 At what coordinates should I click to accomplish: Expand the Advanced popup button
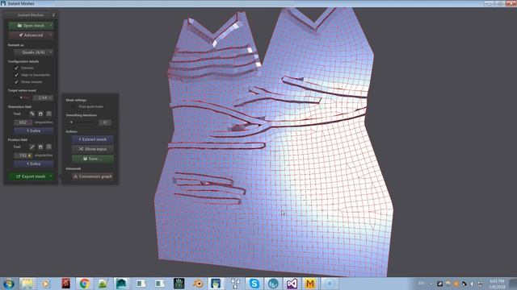click(31, 35)
